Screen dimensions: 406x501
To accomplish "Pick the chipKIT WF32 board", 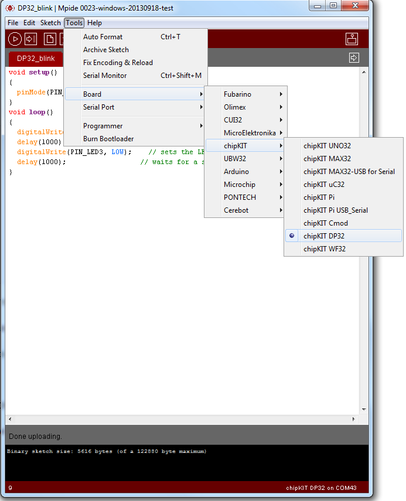I will (x=326, y=249).
